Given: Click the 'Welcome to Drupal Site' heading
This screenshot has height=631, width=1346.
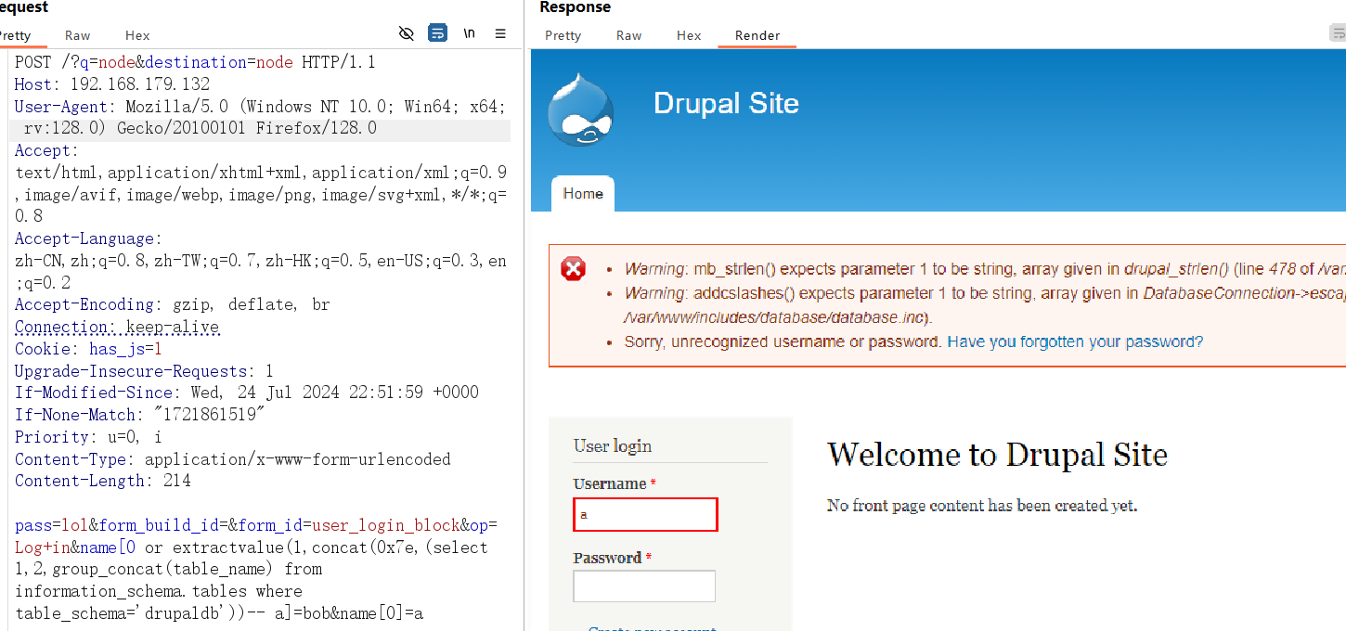Looking at the screenshot, I should pyautogui.click(x=997, y=455).
